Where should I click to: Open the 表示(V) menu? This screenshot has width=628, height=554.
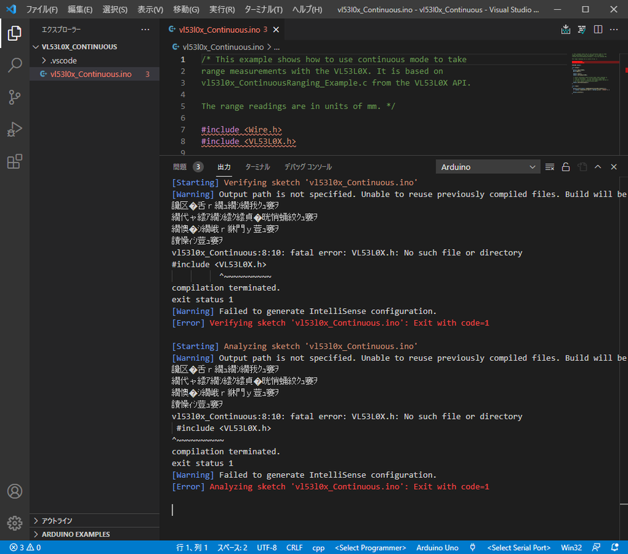pos(150,9)
